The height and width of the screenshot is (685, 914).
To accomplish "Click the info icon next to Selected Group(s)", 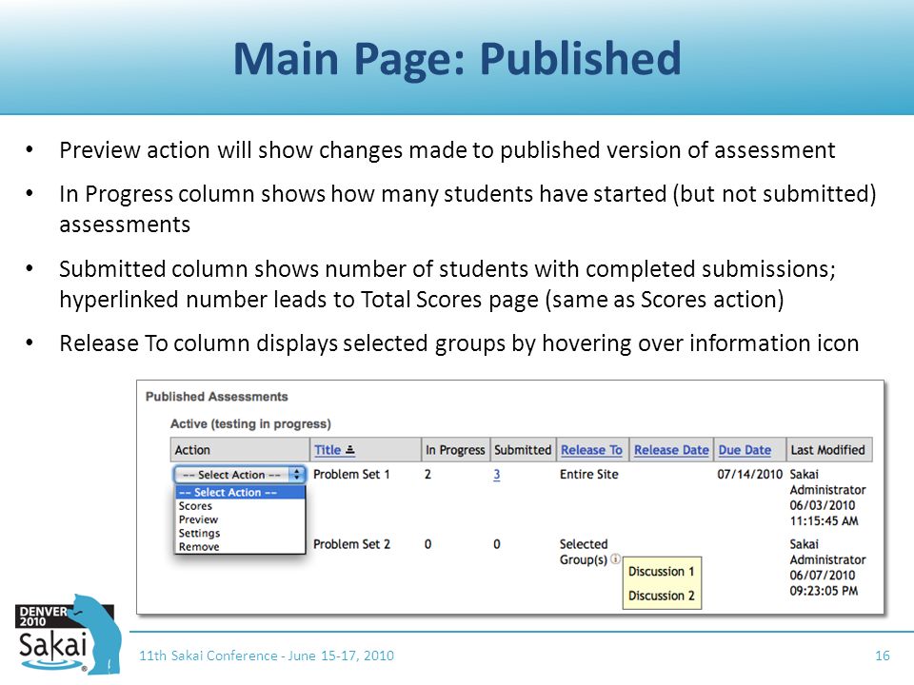I will [x=615, y=558].
